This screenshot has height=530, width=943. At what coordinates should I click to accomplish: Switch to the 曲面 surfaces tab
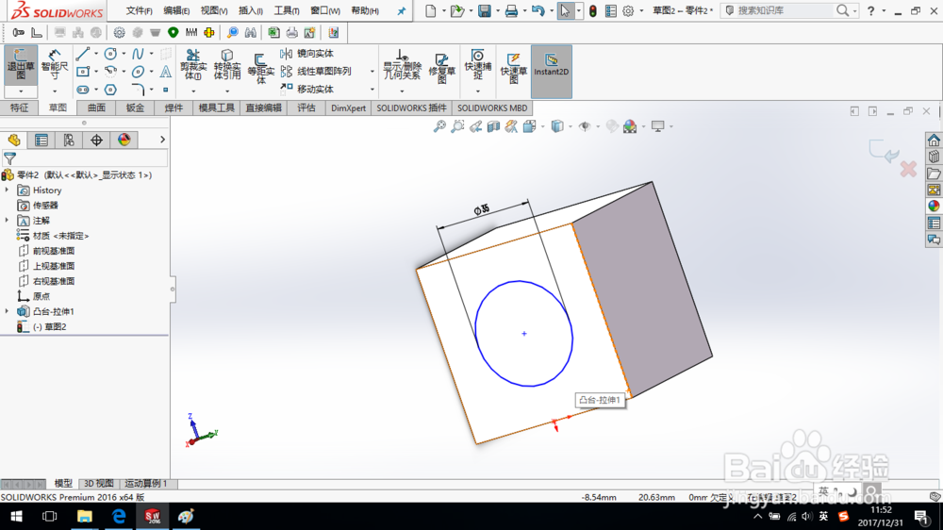pyautogui.click(x=96, y=108)
